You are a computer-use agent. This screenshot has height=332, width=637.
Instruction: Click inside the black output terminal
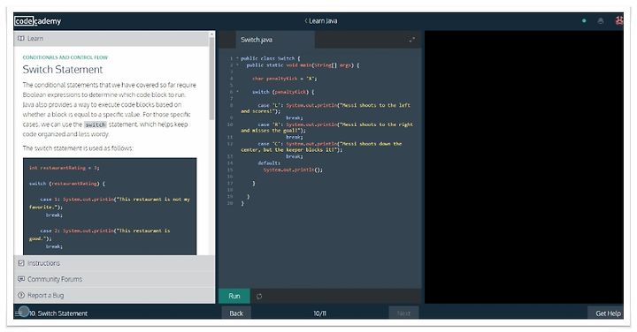pyautogui.click(x=524, y=167)
